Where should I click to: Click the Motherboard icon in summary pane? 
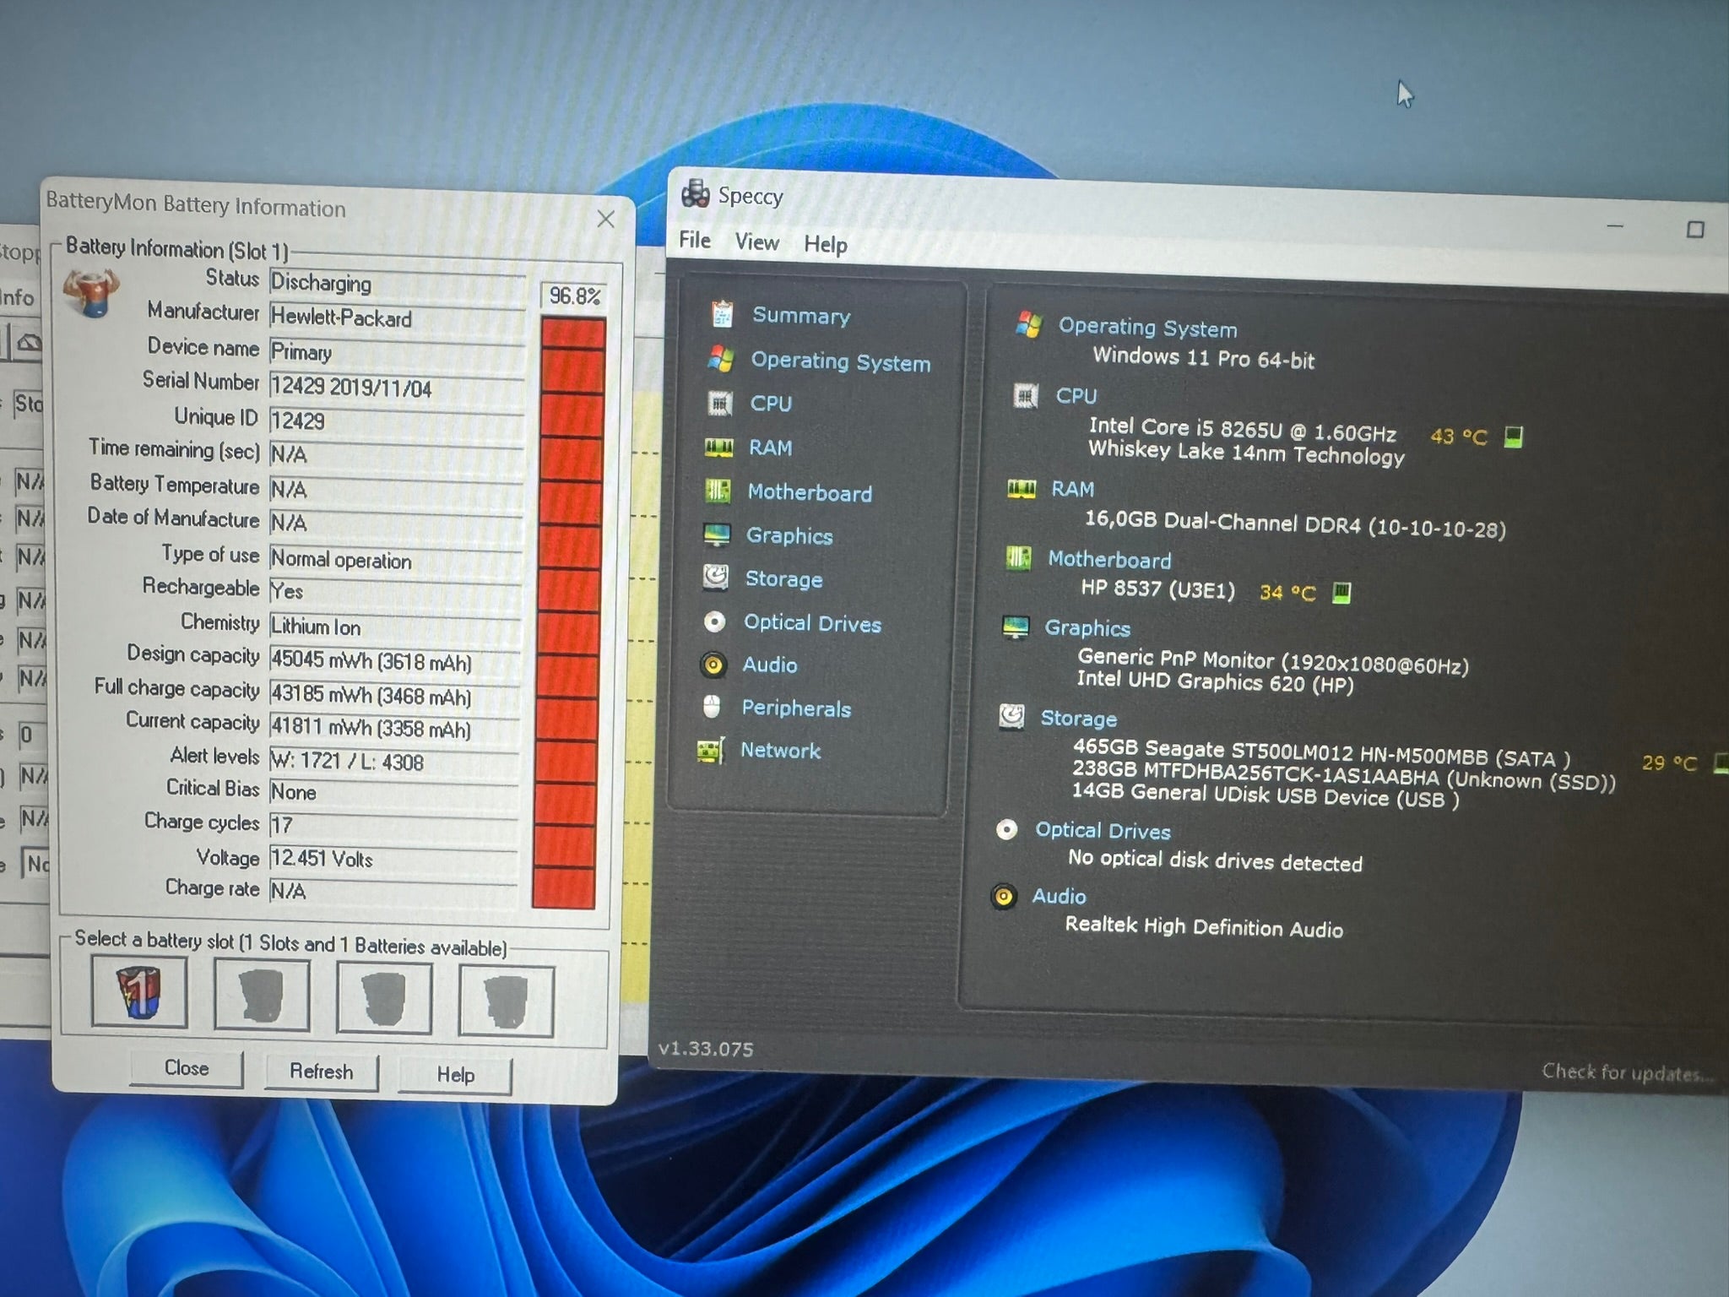point(1019,558)
